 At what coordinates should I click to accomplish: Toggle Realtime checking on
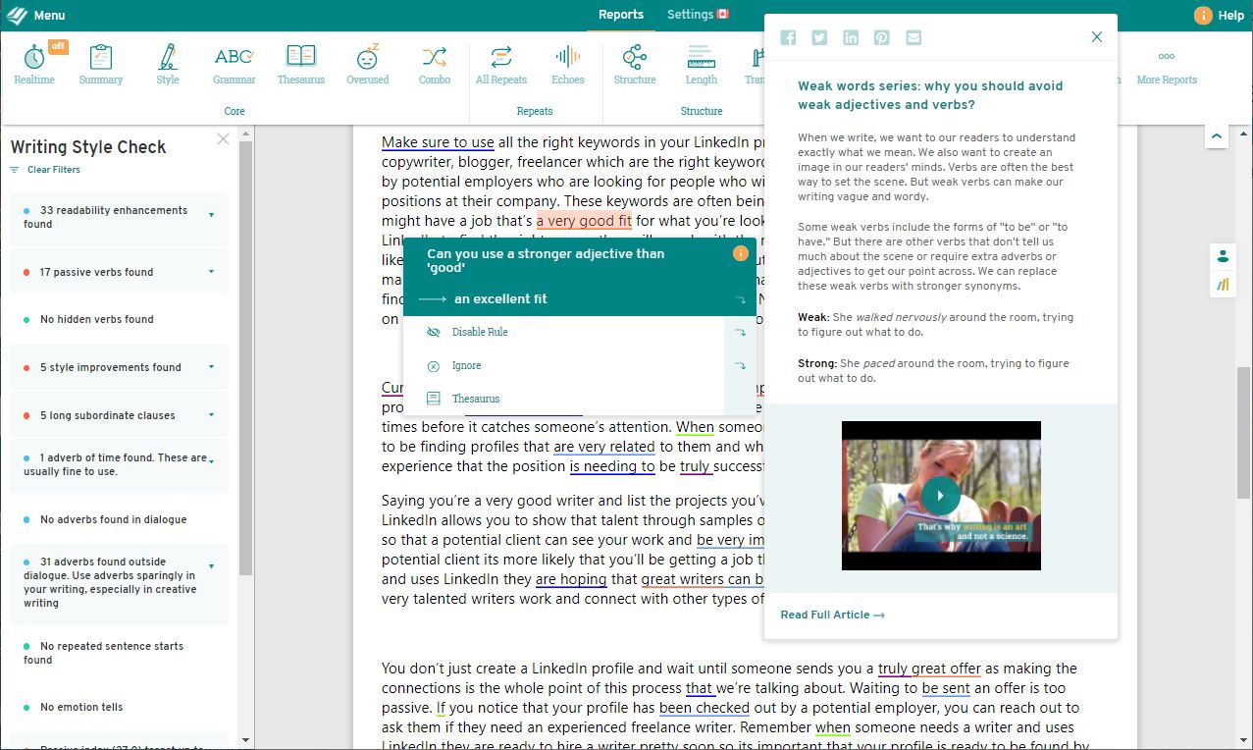[x=34, y=64]
